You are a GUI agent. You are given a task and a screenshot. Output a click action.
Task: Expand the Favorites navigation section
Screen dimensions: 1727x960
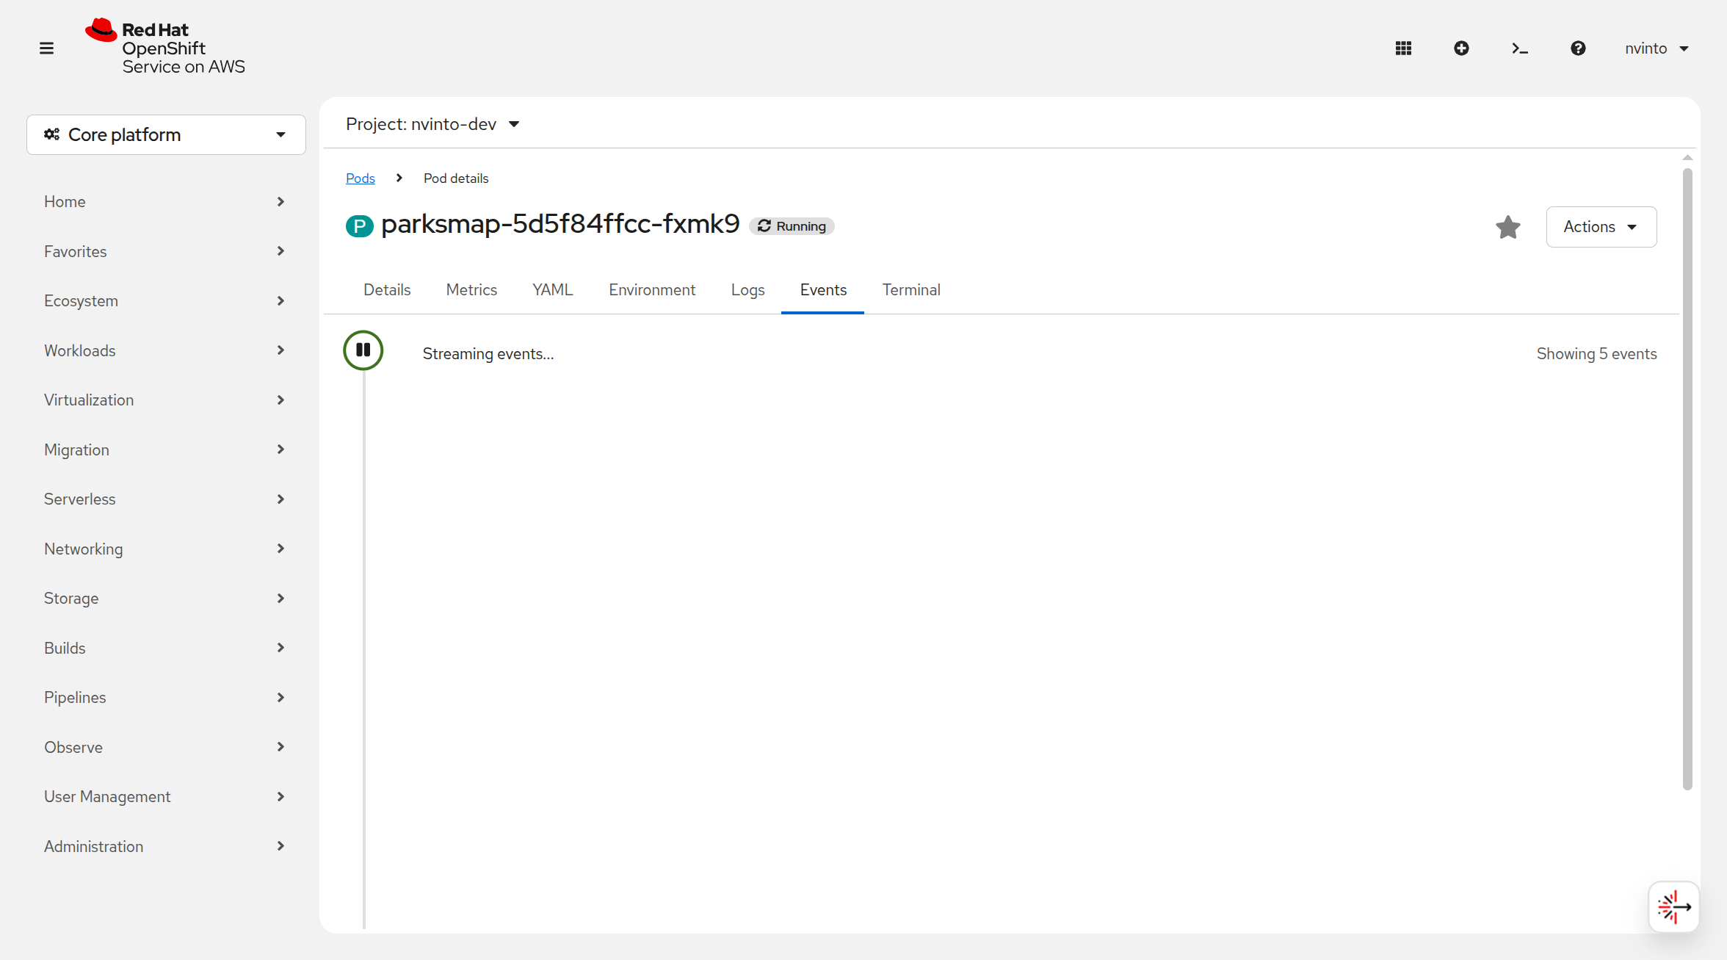click(x=164, y=251)
